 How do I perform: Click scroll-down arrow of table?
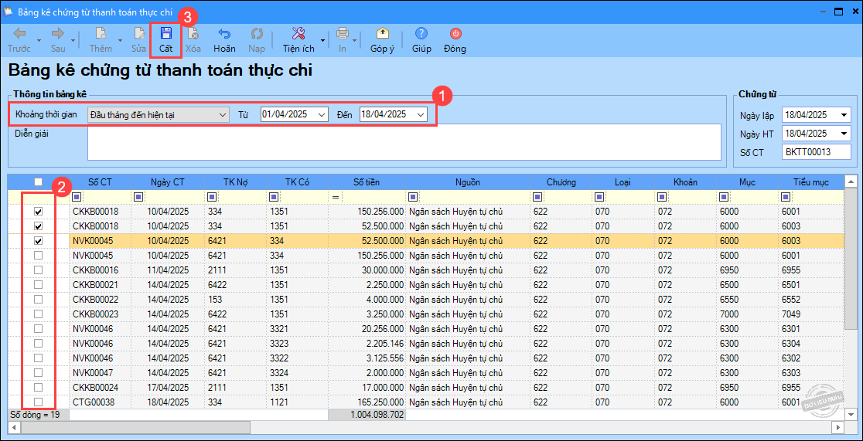pos(851,414)
